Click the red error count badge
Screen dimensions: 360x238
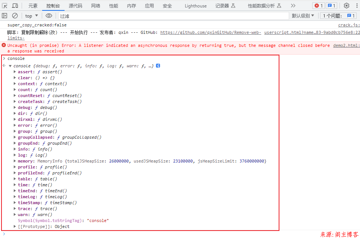pos(318,6)
